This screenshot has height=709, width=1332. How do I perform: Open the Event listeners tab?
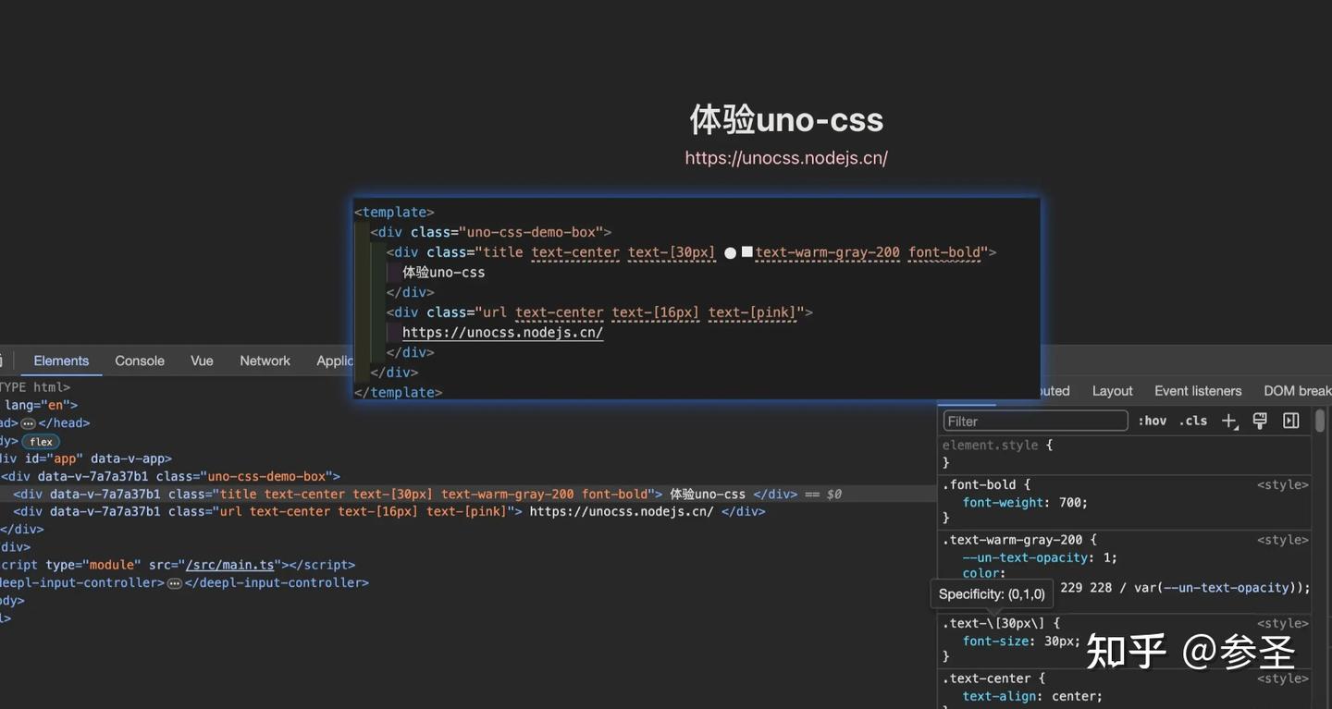(1198, 391)
